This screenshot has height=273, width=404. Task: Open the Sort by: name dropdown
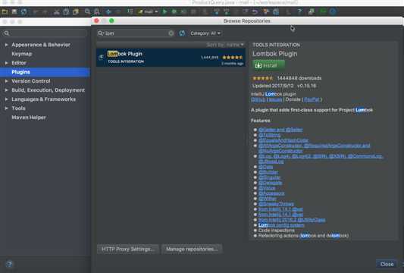tap(225, 45)
